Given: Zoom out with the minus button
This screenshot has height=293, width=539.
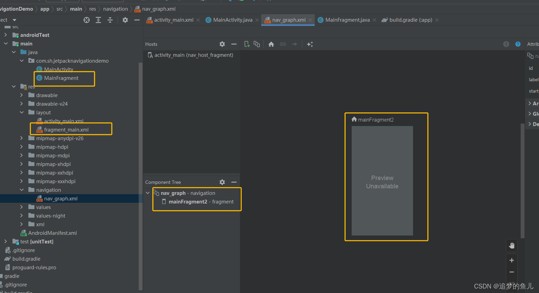Looking at the screenshot, I should click(512, 272).
